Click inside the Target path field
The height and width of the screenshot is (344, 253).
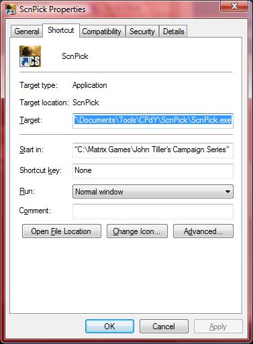153,121
